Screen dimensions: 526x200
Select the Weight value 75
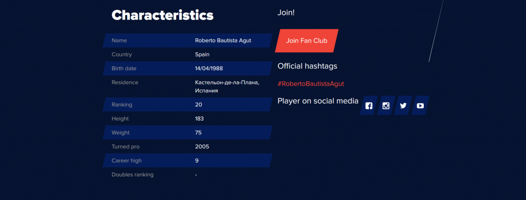tap(198, 133)
